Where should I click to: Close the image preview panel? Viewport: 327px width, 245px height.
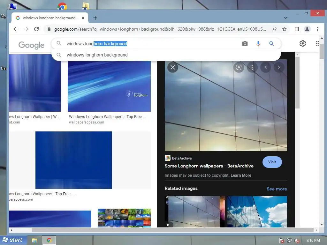pos(173,67)
